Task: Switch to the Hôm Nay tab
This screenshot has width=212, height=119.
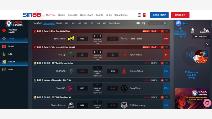Action: click(49, 23)
